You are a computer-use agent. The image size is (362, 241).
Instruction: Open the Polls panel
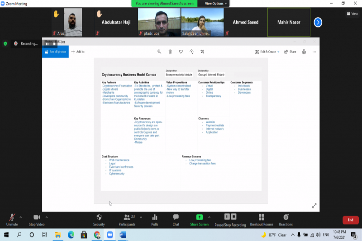(154, 218)
